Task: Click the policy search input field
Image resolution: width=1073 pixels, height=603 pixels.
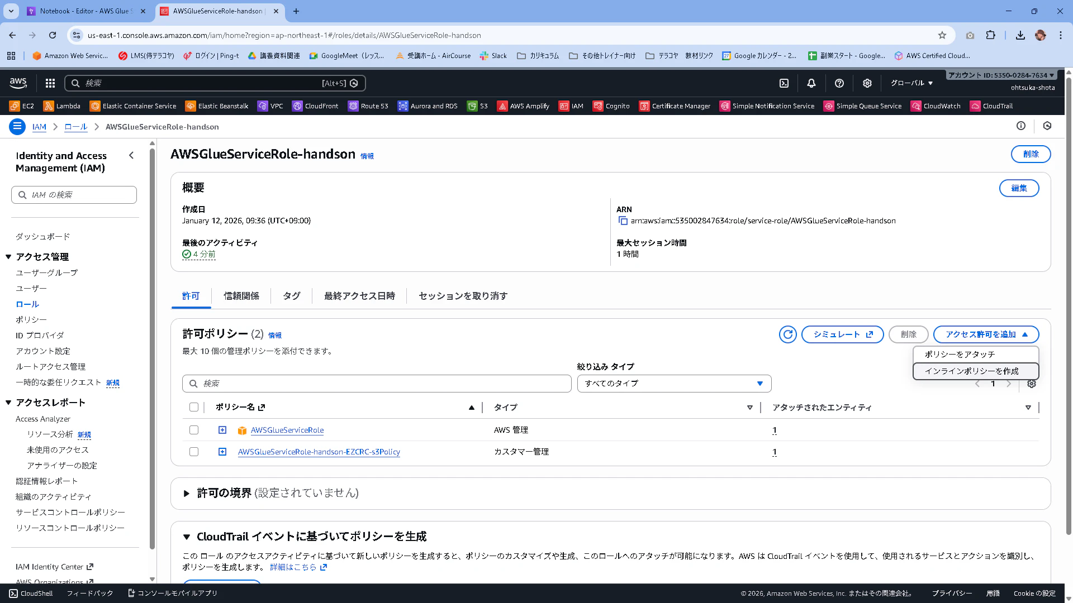Action: pyautogui.click(x=377, y=384)
